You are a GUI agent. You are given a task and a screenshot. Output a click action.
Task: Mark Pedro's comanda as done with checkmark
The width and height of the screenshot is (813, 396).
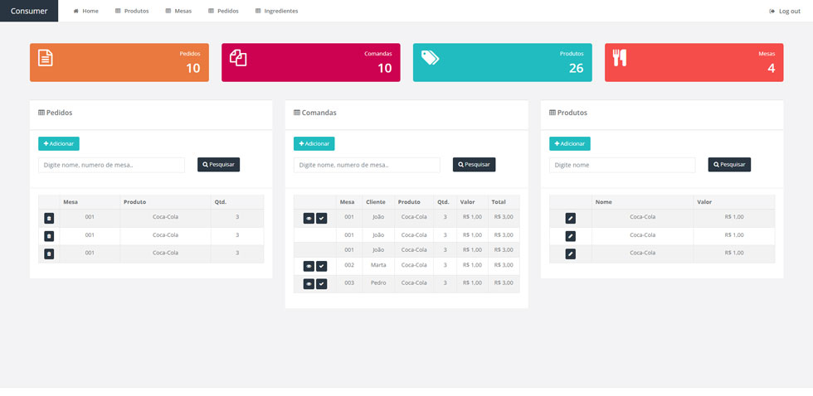click(322, 283)
